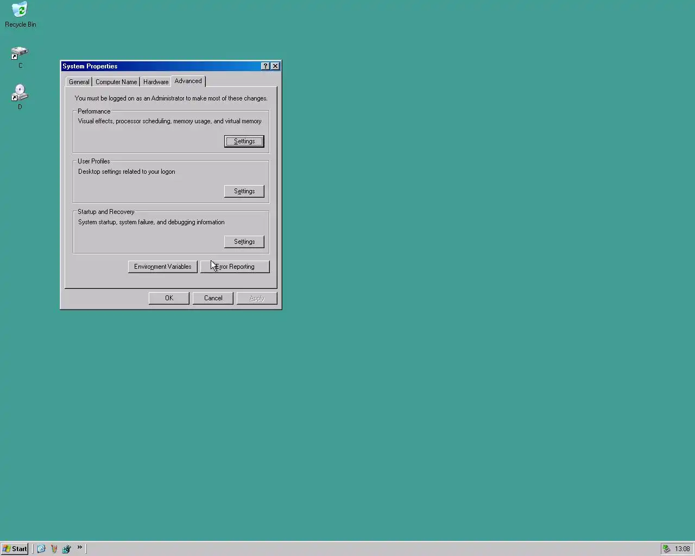The width and height of the screenshot is (695, 556).
Task: Close the System Properties dialog
Action: [275, 66]
